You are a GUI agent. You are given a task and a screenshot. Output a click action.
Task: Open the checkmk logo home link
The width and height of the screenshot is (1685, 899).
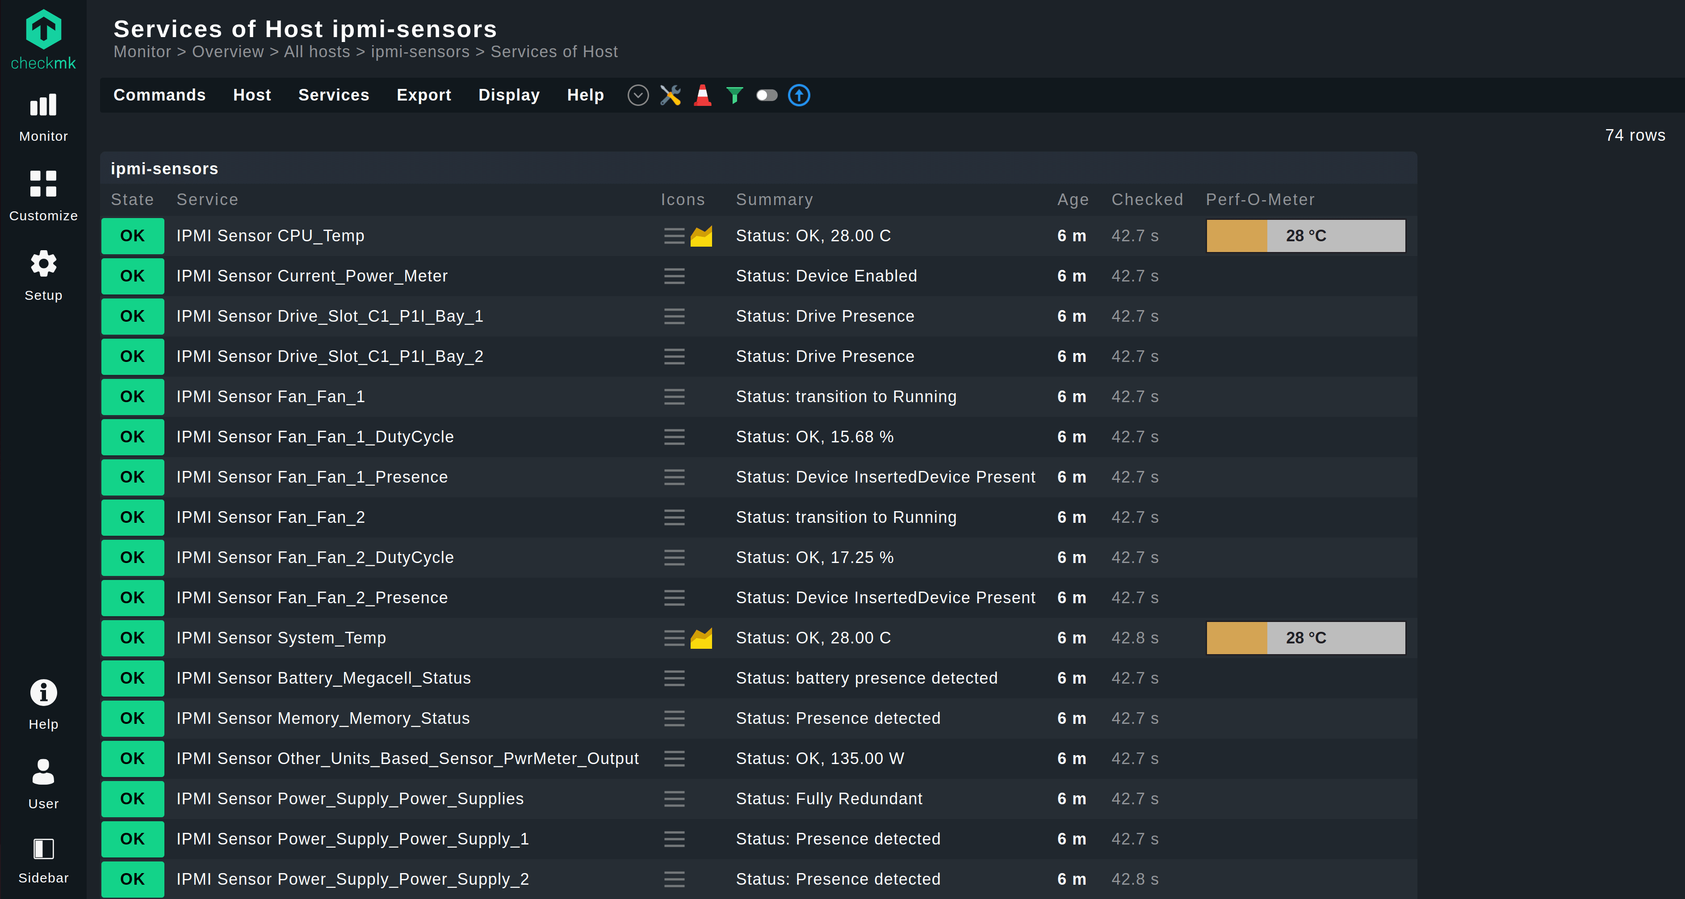(43, 39)
